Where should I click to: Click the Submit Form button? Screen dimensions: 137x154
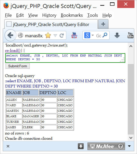tap(17, 66)
